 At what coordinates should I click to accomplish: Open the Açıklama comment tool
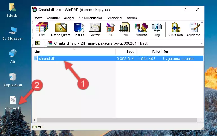193,29
